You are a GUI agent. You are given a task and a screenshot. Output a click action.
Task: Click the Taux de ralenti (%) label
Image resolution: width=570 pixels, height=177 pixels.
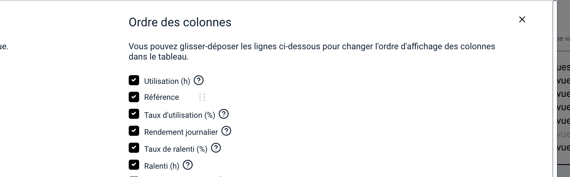(x=176, y=149)
